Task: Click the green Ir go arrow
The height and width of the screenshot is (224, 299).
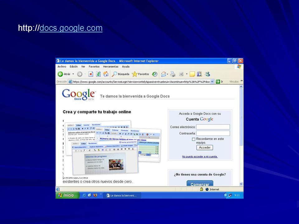Action: coord(218,82)
